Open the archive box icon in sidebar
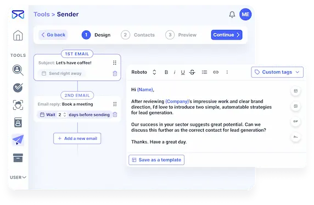 click(18, 158)
